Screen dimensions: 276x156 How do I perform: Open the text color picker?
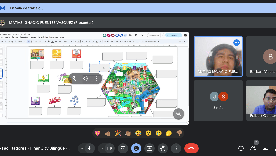[97, 41]
